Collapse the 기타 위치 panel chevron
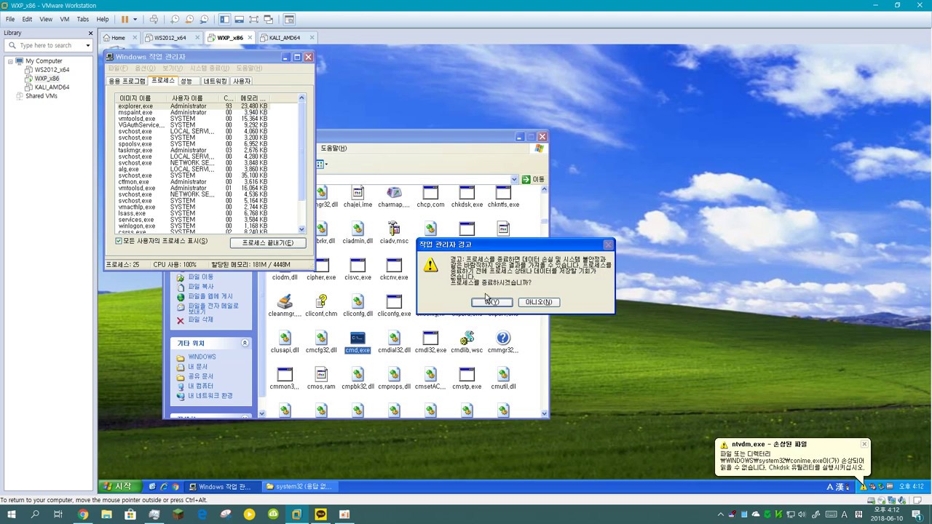The image size is (932, 524). [245, 343]
